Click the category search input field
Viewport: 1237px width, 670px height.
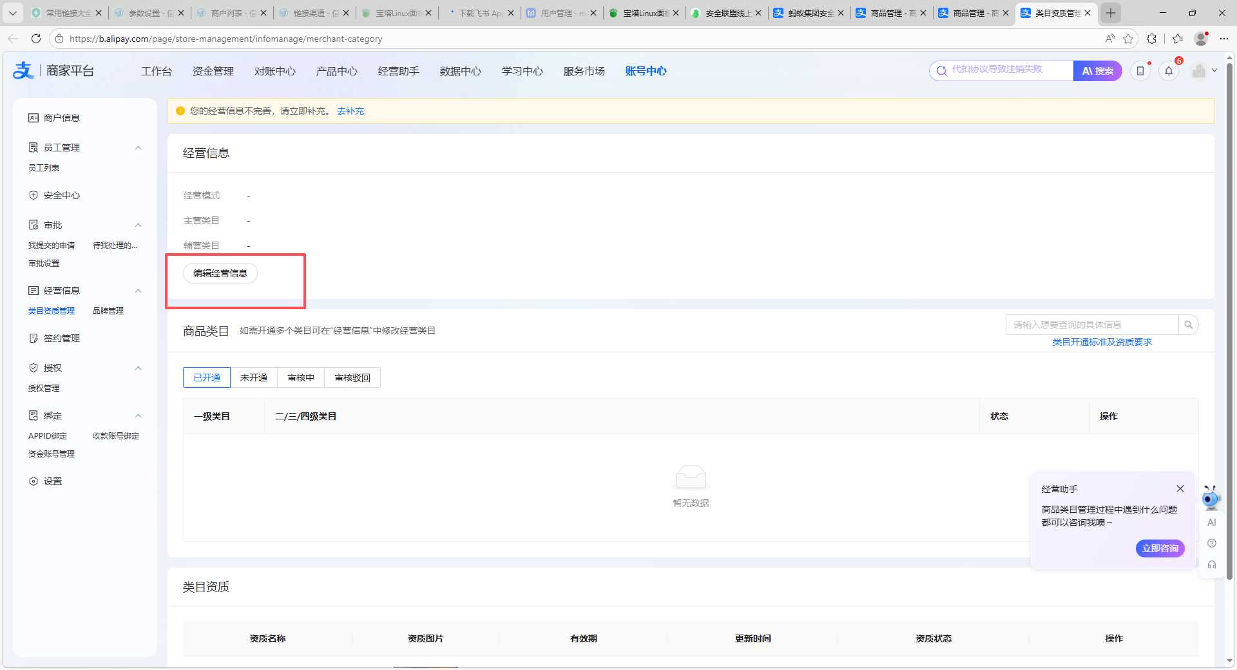pyautogui.click(x=1091, y=325)
